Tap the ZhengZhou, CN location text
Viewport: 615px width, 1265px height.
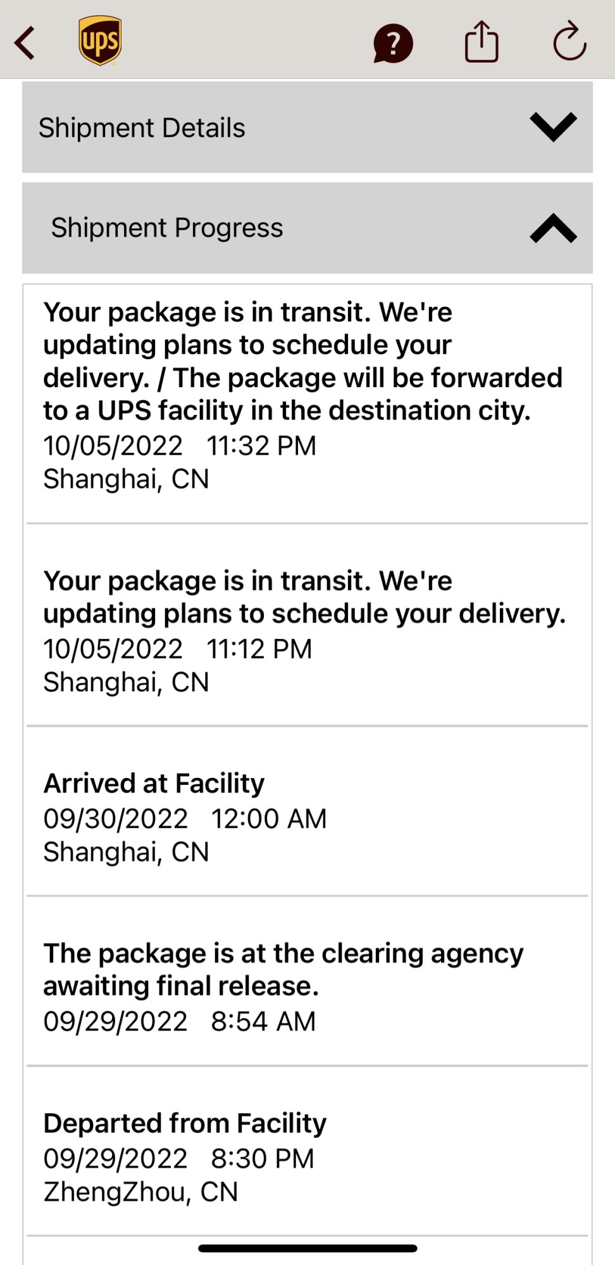point(140,1192)
